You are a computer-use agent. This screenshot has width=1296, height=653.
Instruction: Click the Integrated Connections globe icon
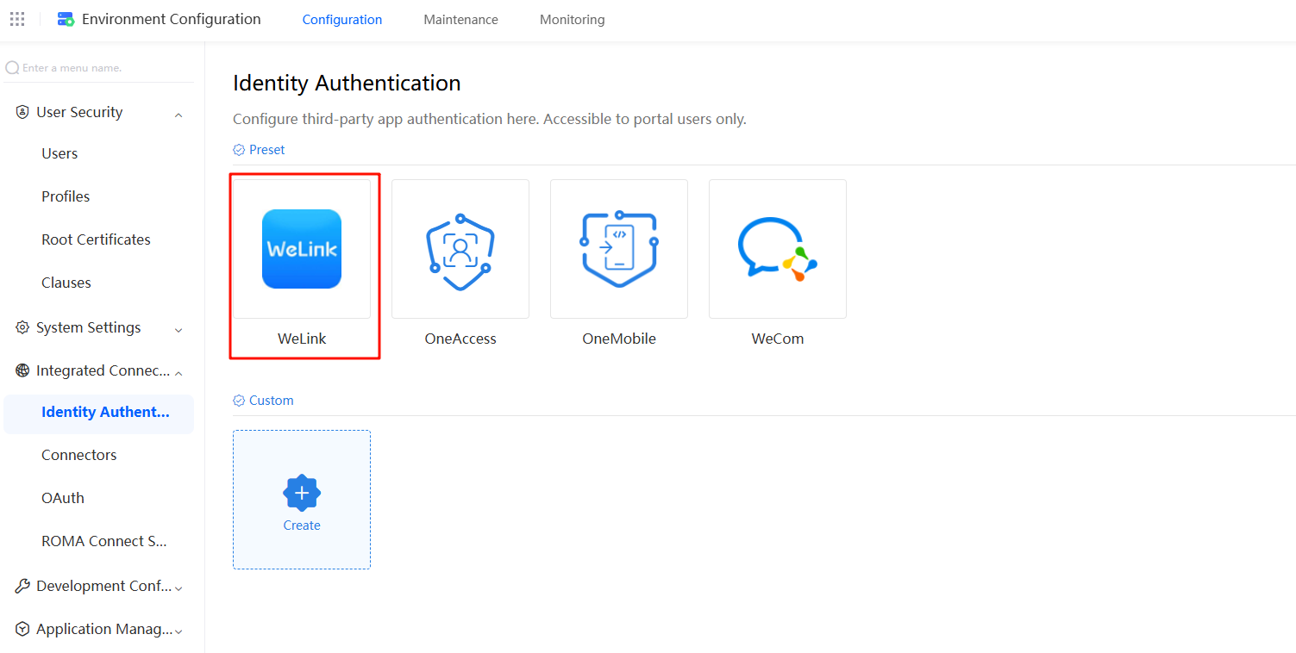[22, 370]
